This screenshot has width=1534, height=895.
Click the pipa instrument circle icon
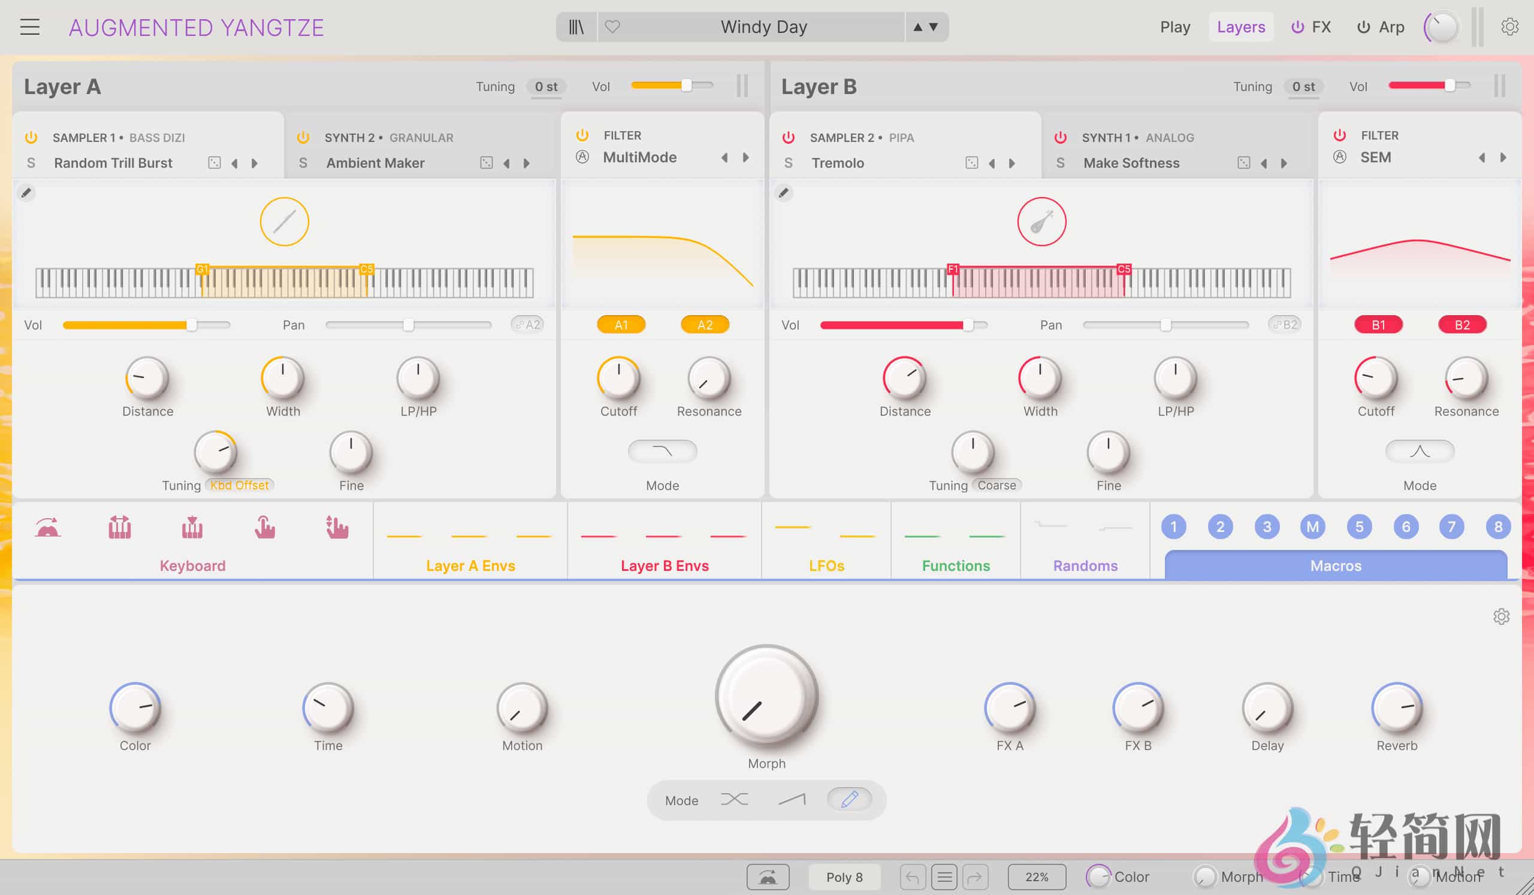click(x=1041, y=222)
